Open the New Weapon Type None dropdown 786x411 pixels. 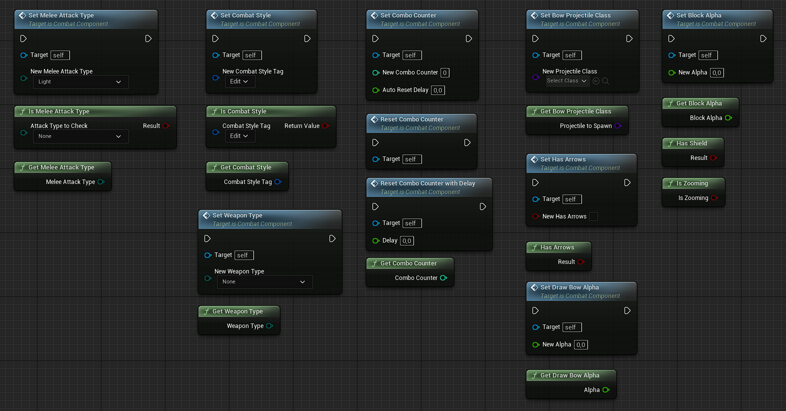coord(264,282)
